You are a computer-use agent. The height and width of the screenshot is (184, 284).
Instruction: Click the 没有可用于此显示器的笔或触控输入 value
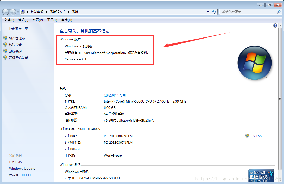tap(129, 120)
